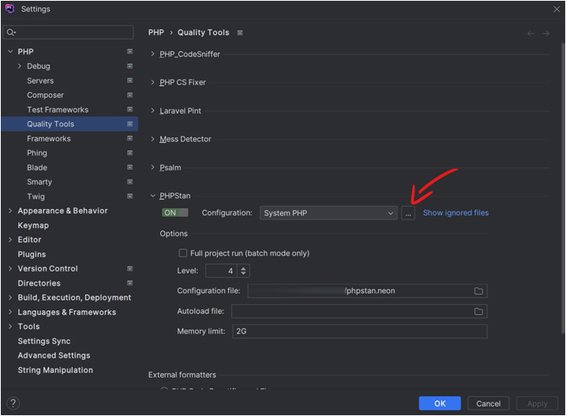Browse for the Configuration file folder icon

[x=478, y=291]
